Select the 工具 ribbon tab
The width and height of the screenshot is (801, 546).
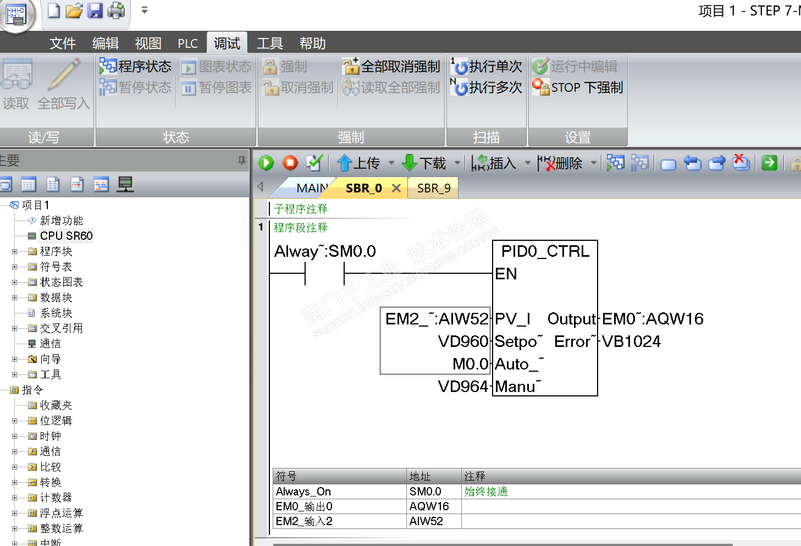[x=269, y=43]
